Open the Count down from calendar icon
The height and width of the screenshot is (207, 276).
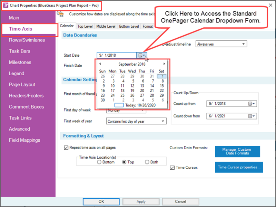252,116
